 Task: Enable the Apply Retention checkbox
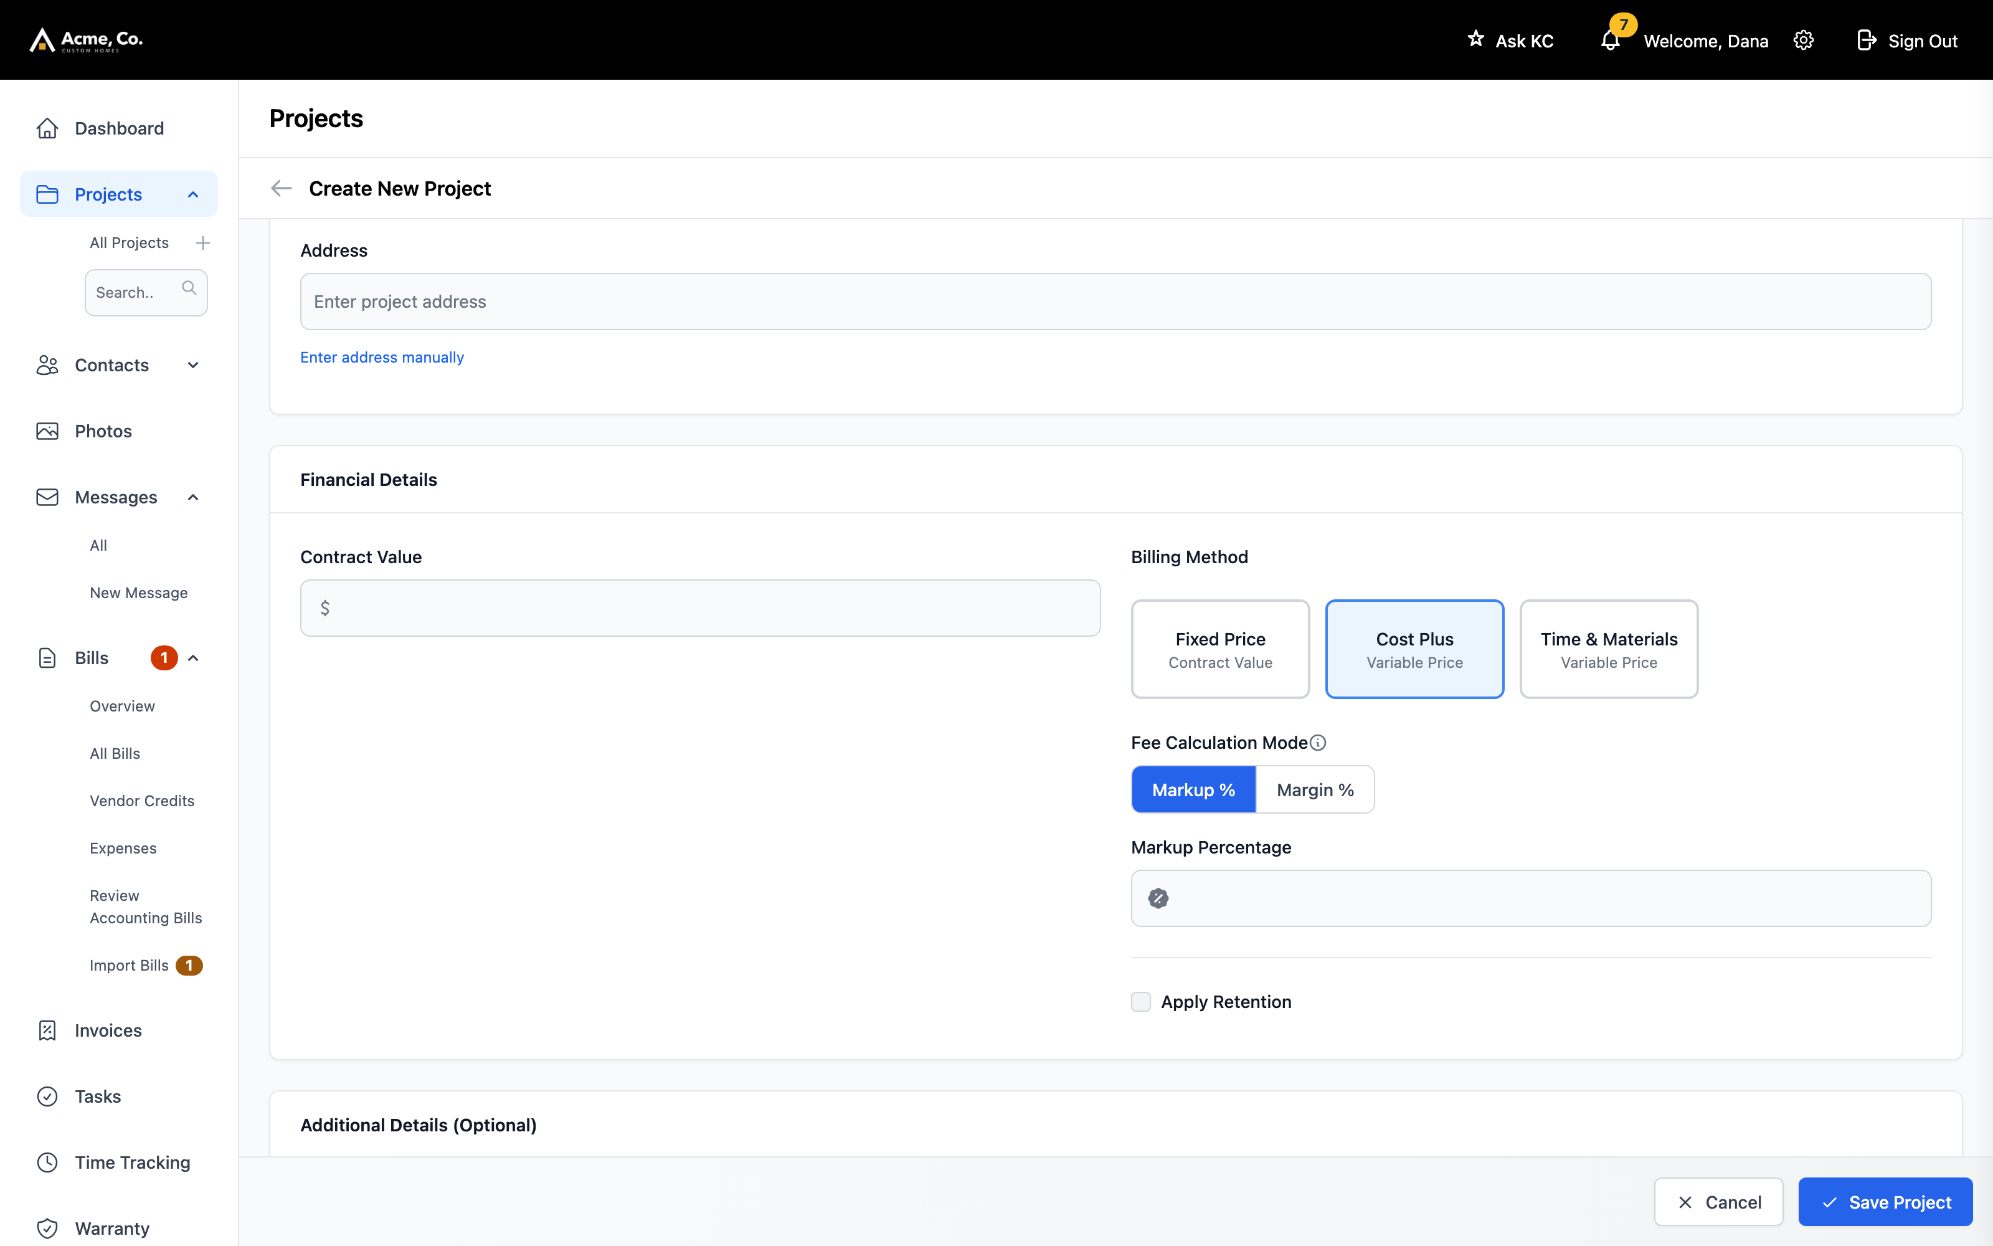1140,1002
